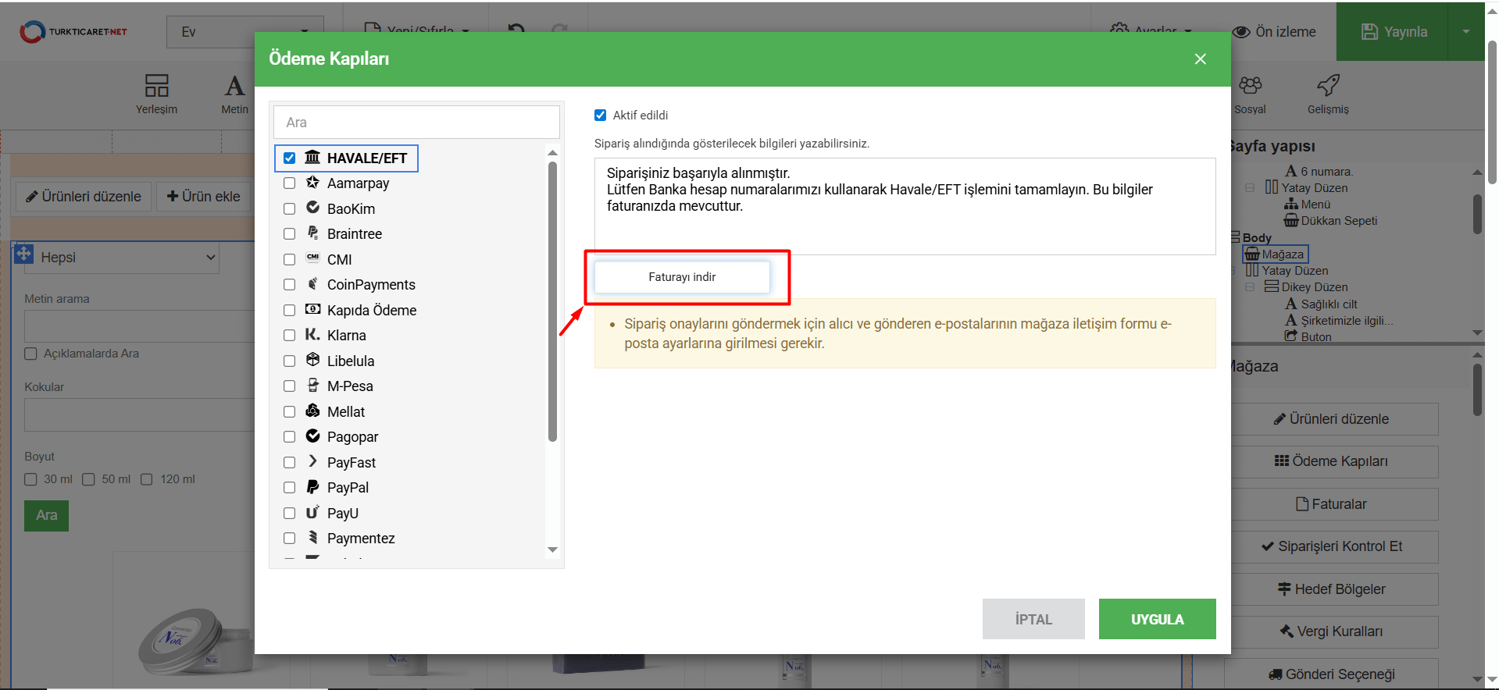
Task: Open the Hepsi category dropdown
Action: [x=121, y=258]
